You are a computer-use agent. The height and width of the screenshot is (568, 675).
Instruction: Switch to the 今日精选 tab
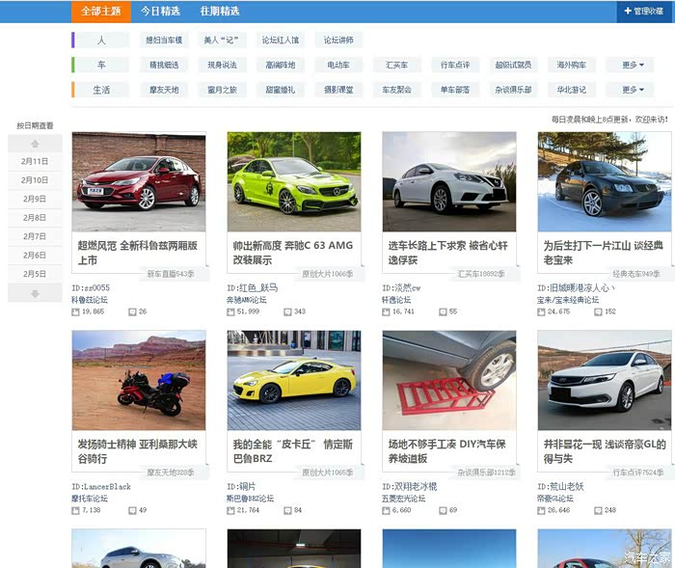click(x=160, y=12)
